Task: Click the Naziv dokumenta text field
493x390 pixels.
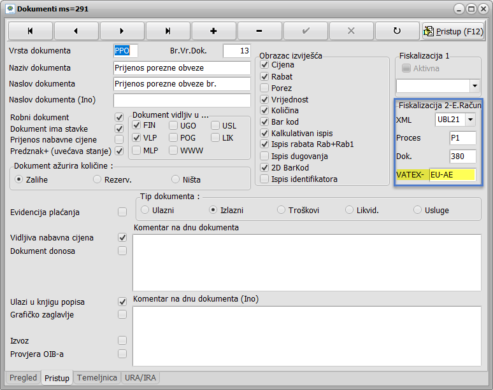Action: point(182,68)
